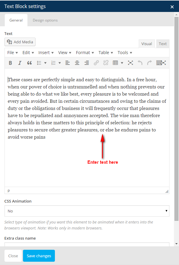Click the Save changes button
The width and height of the screenshot is (179, 265).
(x=39, y=256)
